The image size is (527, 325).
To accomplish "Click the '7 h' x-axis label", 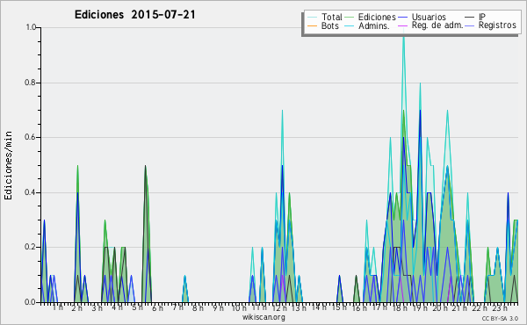I will [x=177, y=307].
